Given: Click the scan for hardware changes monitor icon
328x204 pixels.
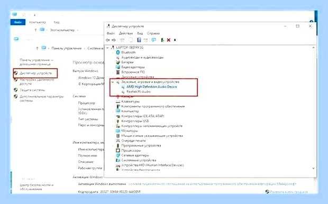Looking at the screenshot, I should click(x=154, y=40).
